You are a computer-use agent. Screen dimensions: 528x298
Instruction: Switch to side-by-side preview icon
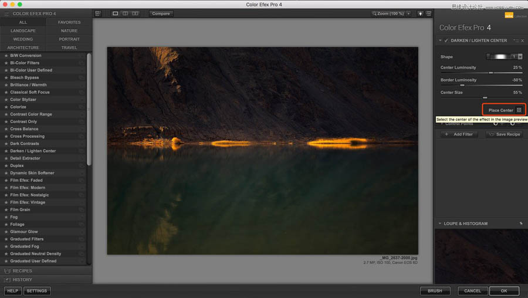click(136, 13)
